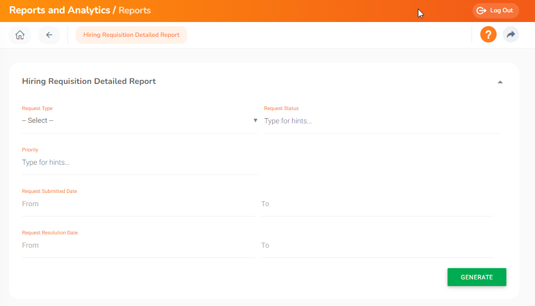Click the share arrow icon
This screenshot has height=306, width=535.
pyautogui.click(x=510, y=35)
